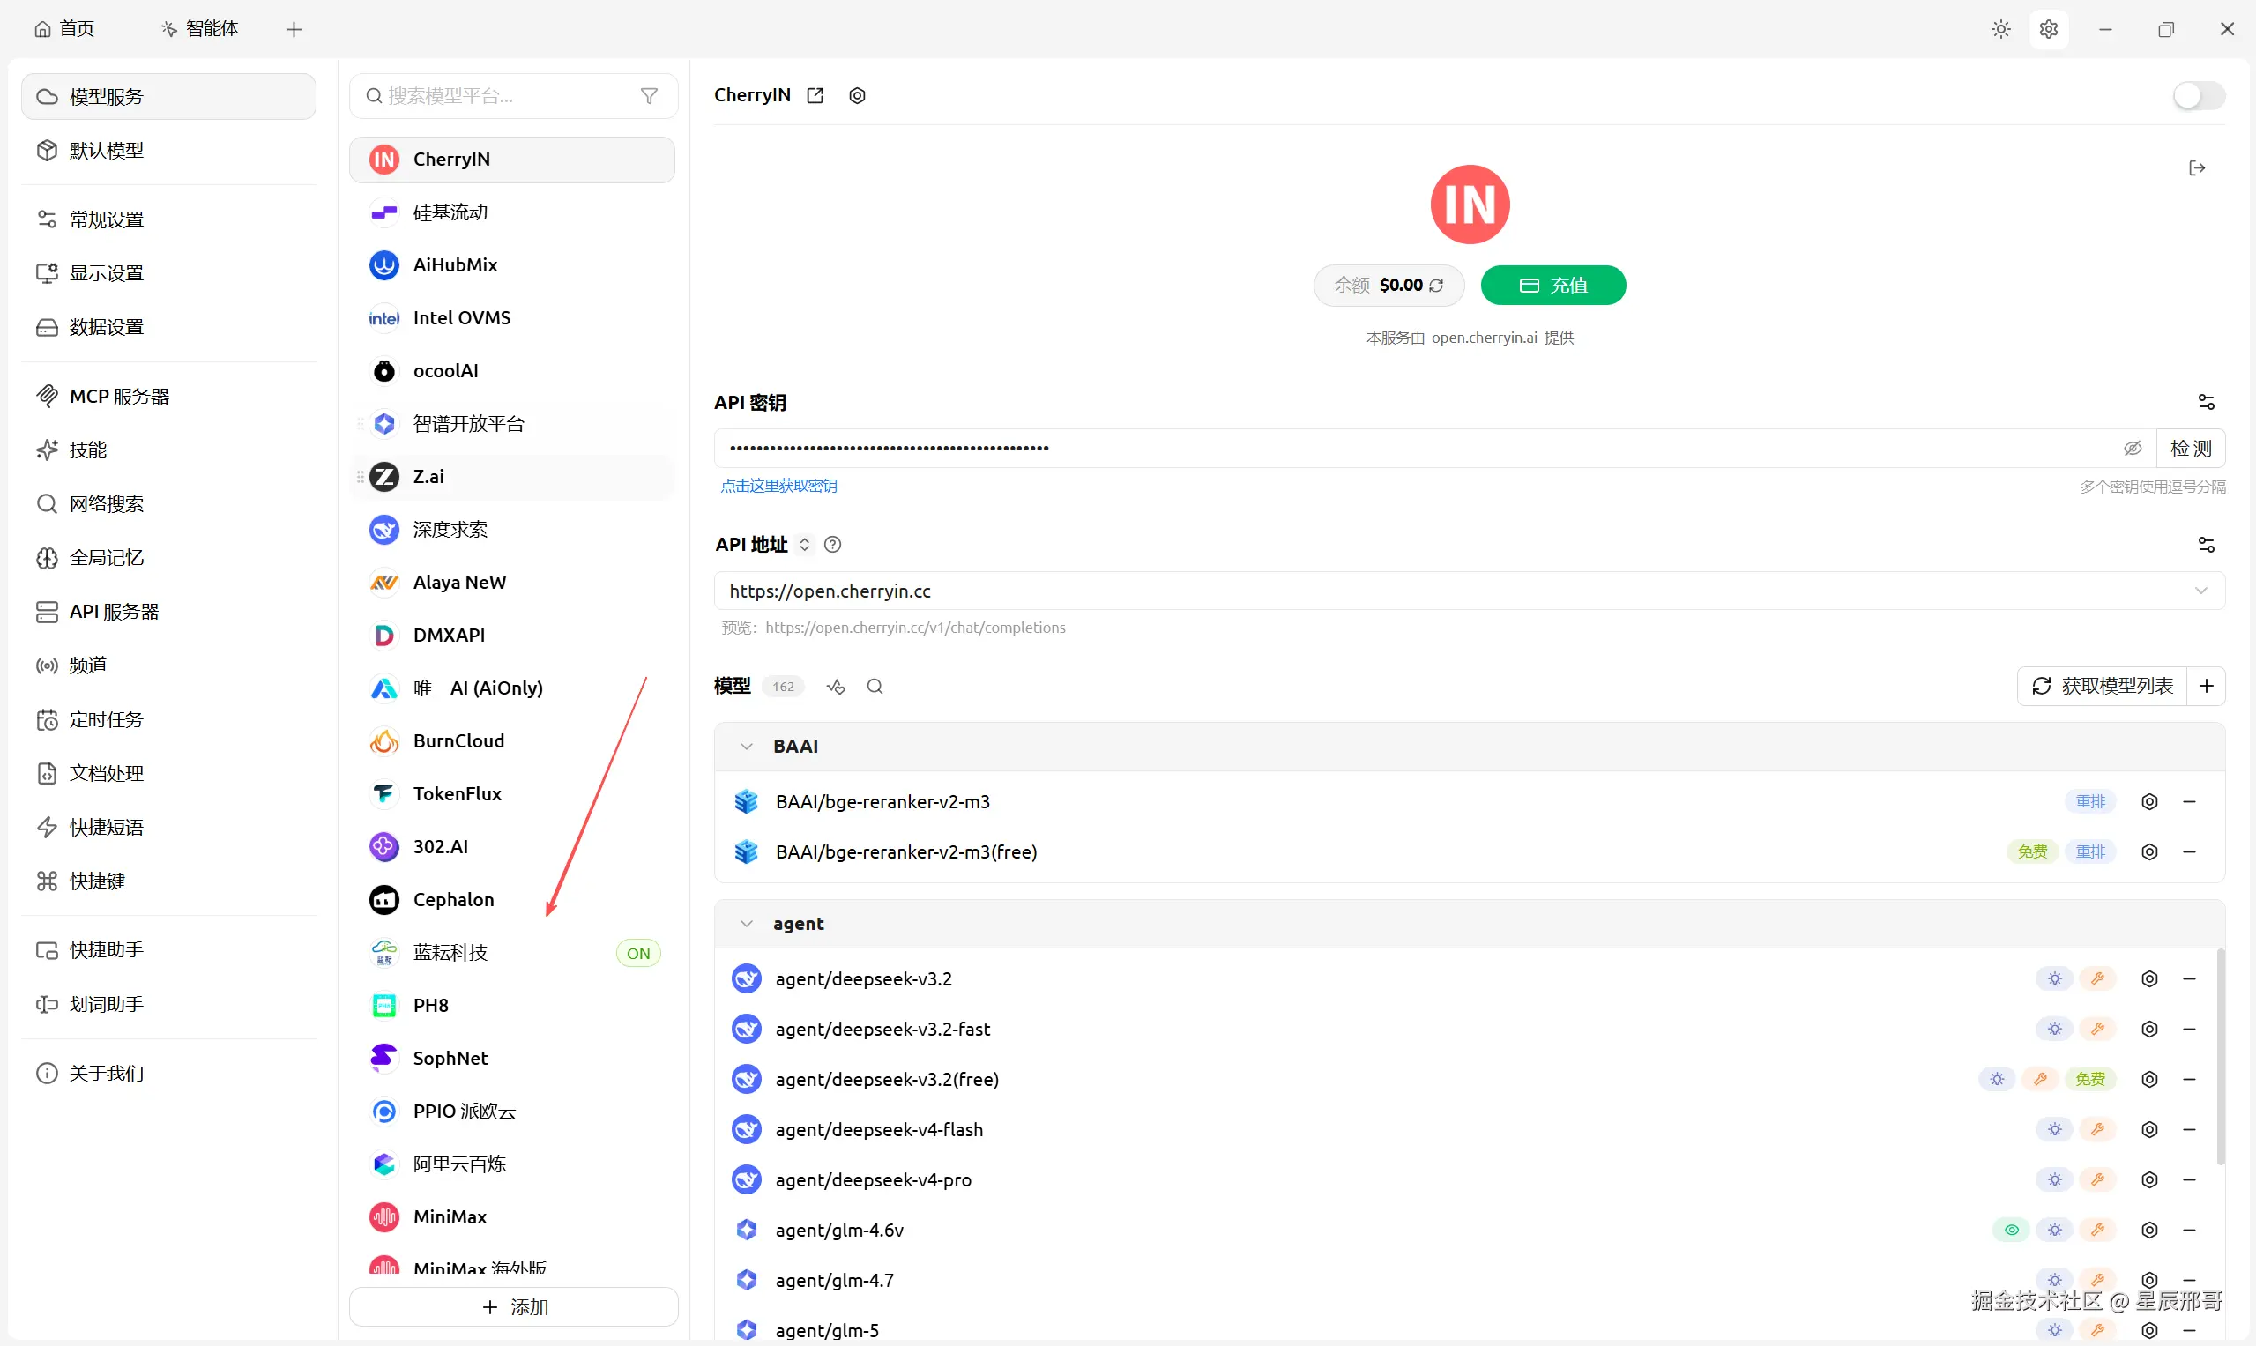Select BurnCloud provider
The height and width of the screenshot is (1346, 2256).
point(512,741)
